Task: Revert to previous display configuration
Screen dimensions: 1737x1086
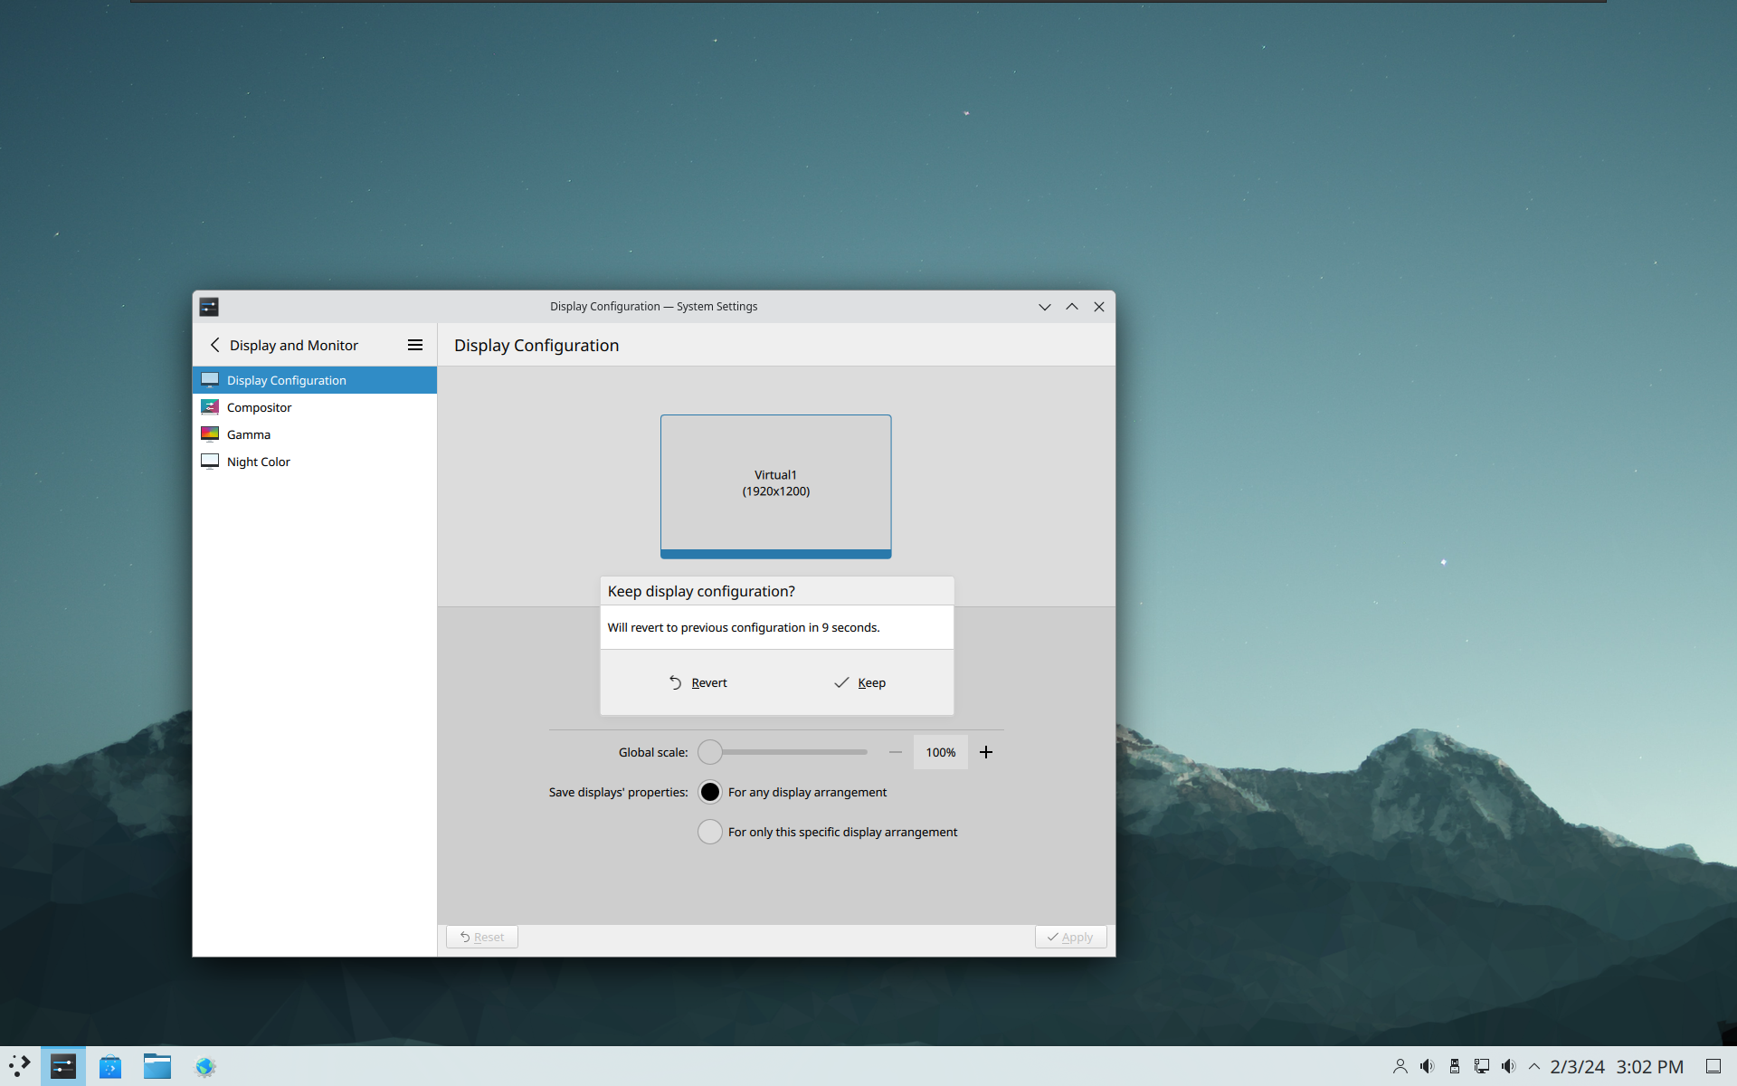Action: [698, 682]
